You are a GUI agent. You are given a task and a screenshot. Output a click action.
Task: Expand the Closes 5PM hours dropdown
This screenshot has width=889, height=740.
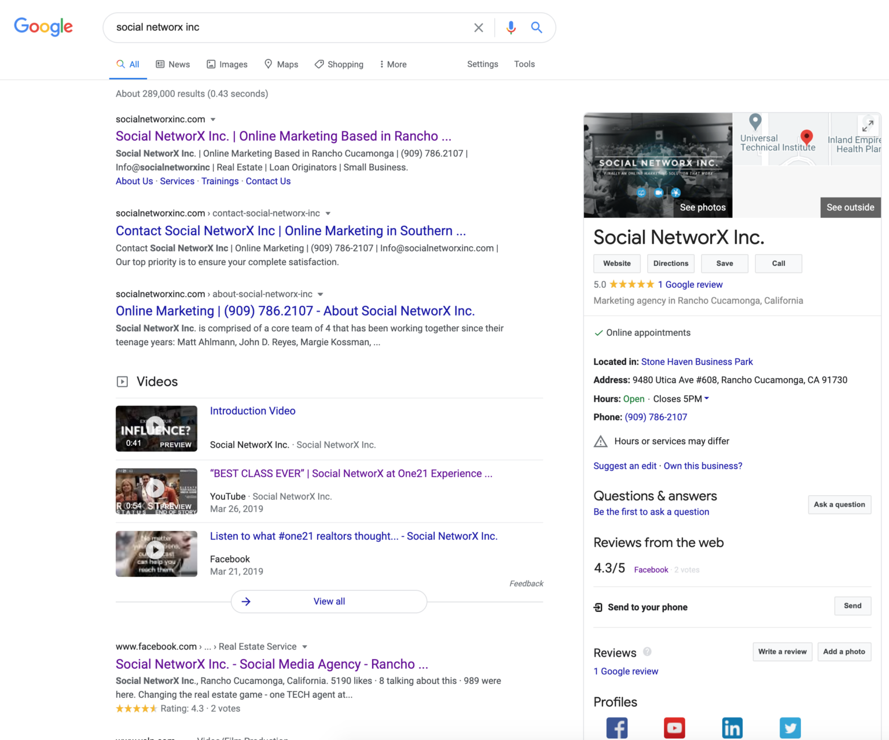pos(707,398)
